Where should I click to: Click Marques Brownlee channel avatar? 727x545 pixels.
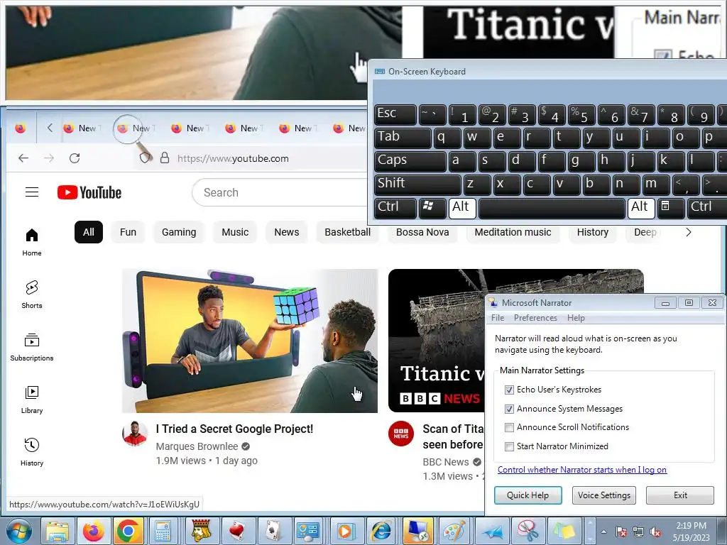(x=134, y=434)
